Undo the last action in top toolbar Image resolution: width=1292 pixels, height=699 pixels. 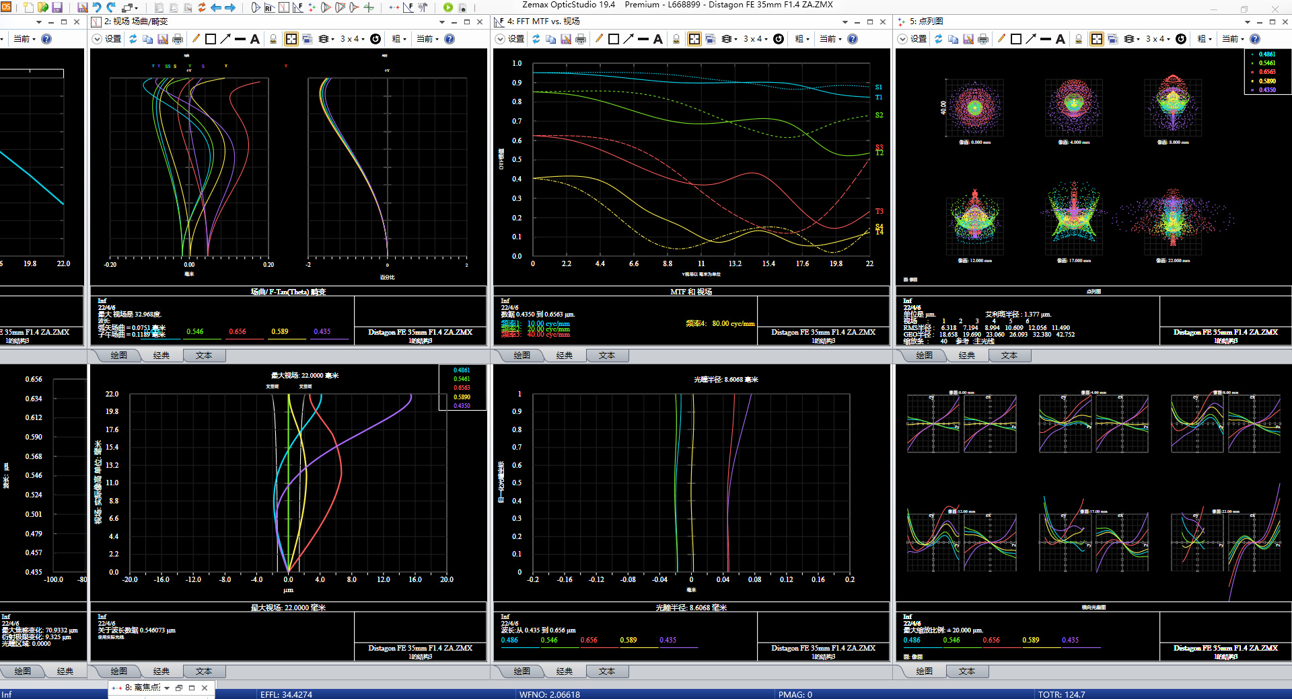tap(97, 7)
